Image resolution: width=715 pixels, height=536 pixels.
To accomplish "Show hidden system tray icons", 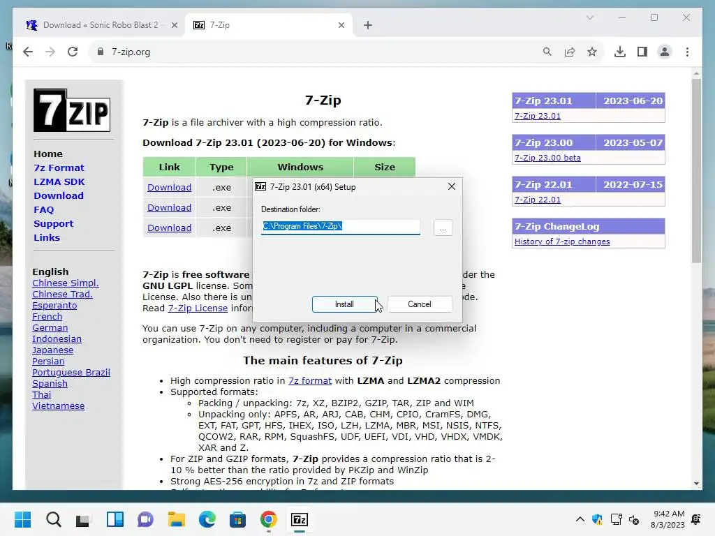I will point(580,519).
